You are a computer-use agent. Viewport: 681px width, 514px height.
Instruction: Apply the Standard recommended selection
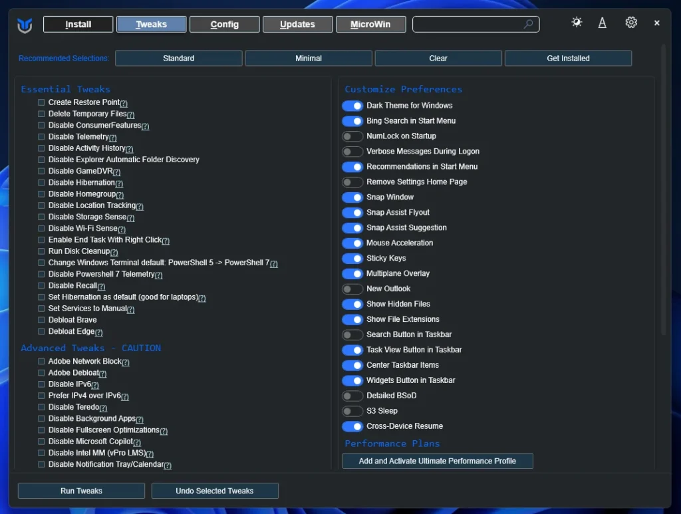pyautogui.click(x=178, y=58)
